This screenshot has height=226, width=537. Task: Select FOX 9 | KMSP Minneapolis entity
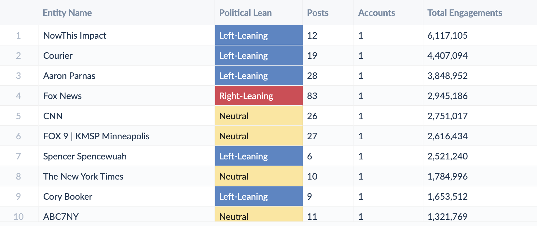(96, 136)
